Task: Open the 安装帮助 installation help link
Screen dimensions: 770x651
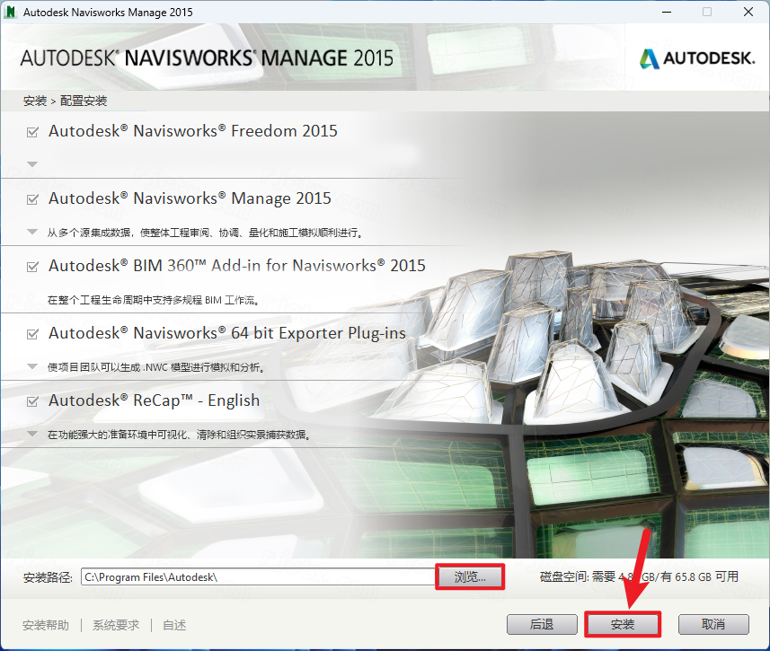Action: [46, 625]
